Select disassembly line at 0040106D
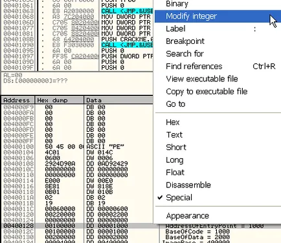The image size is (281, 243). (77, 23)
